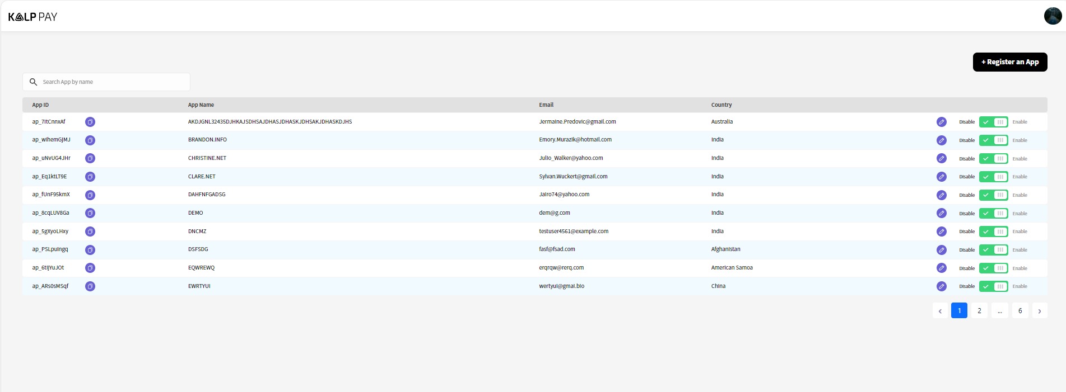Viewport: 1066px width, 392px height.
Task: Edit the CHRISTINE.NET app entry
Action: [941, 158]
